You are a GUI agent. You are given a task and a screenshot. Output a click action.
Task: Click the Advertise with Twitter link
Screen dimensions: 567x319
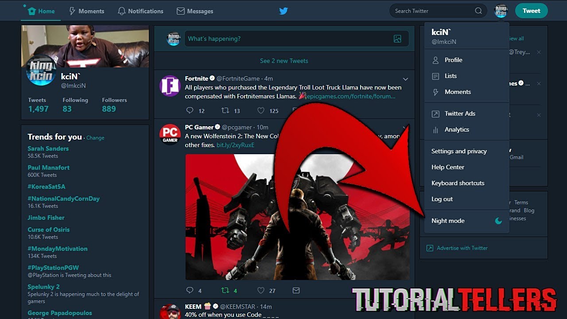tap(462, 248)
